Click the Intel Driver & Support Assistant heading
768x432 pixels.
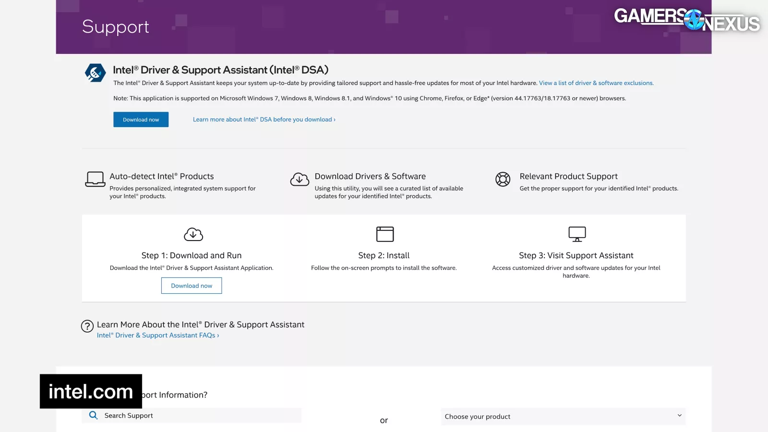point(221,70)
